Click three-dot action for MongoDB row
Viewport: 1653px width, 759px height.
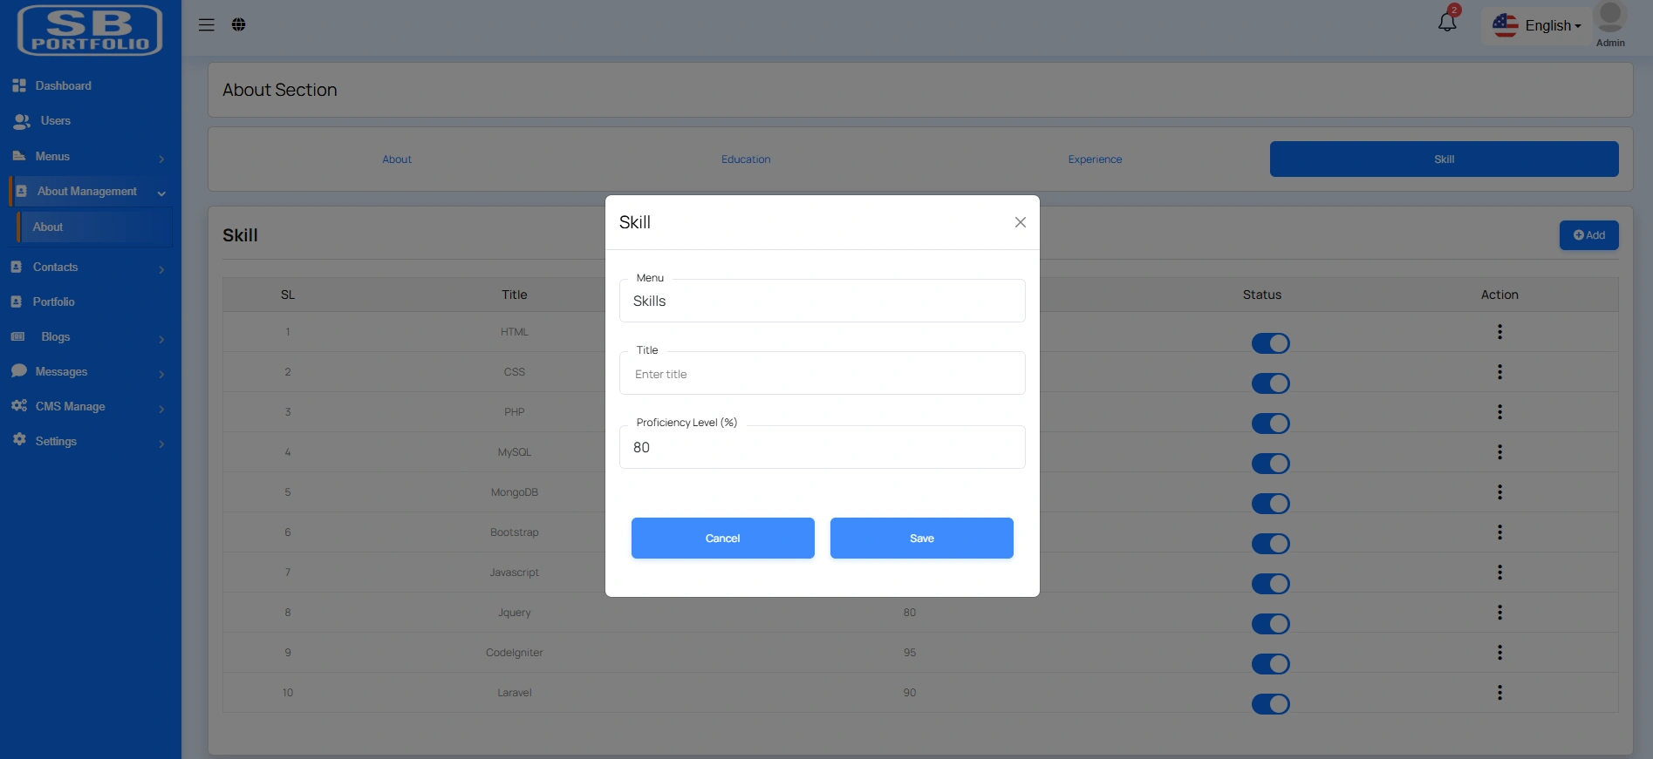point(1499,492)
